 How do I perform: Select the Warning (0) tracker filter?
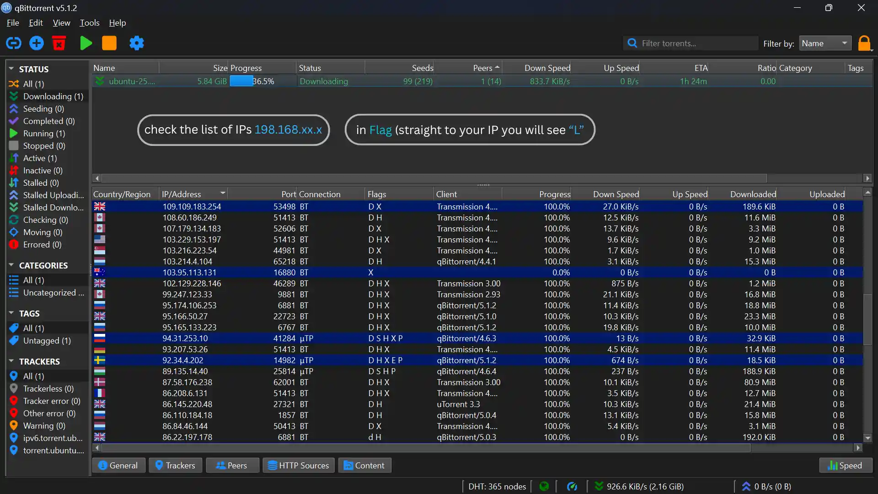[47, 425]
